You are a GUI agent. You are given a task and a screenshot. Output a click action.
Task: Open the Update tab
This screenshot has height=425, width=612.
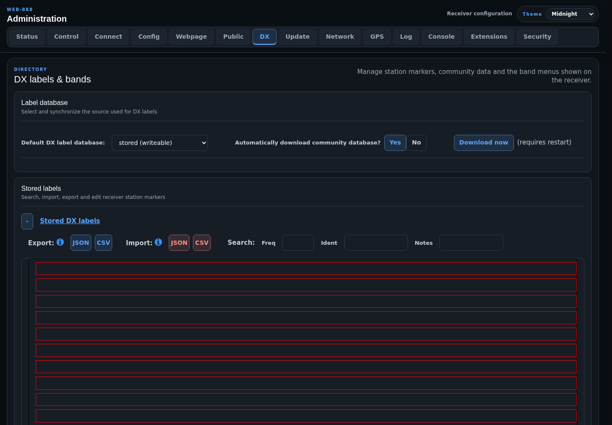pyautogui.click(x=297, y=37)
